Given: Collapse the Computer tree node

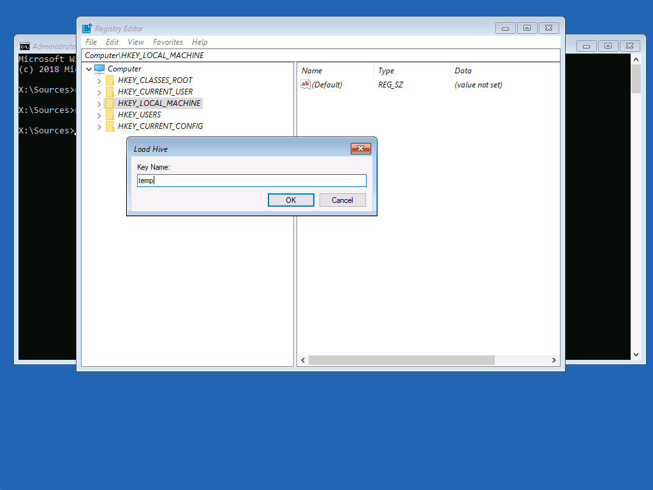Looking at the screenshot, I should point(89,68).
